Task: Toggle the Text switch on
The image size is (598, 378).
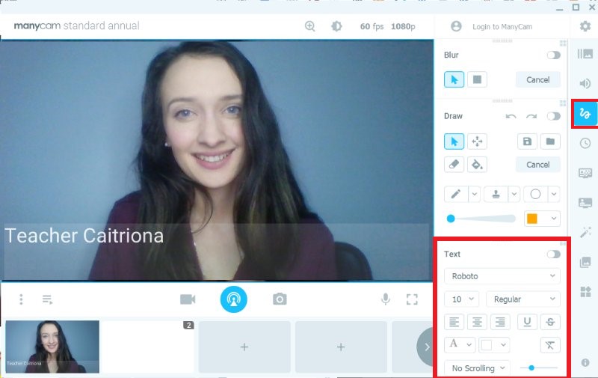Action: pos(553,254)
